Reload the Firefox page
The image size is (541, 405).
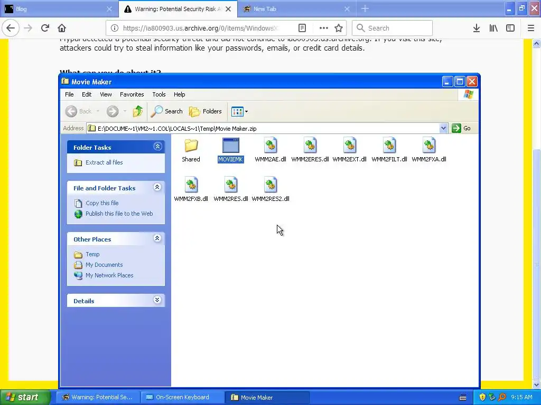[45, 28]
